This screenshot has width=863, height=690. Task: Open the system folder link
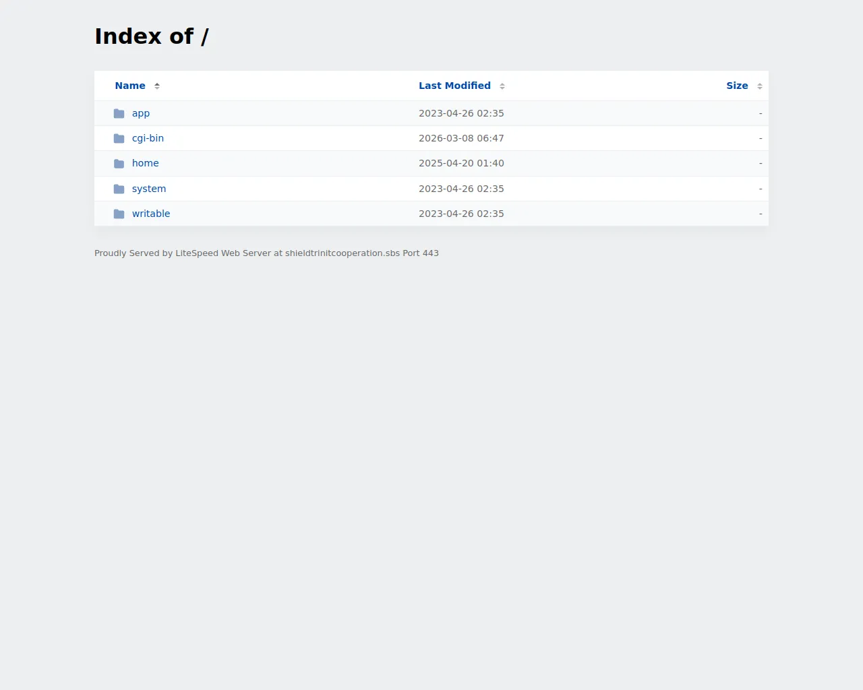coord(149,189)
